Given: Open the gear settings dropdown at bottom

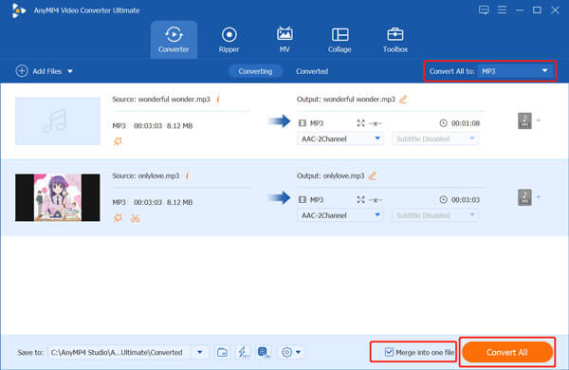Looking at the screenshot, I should pos(291,352).
